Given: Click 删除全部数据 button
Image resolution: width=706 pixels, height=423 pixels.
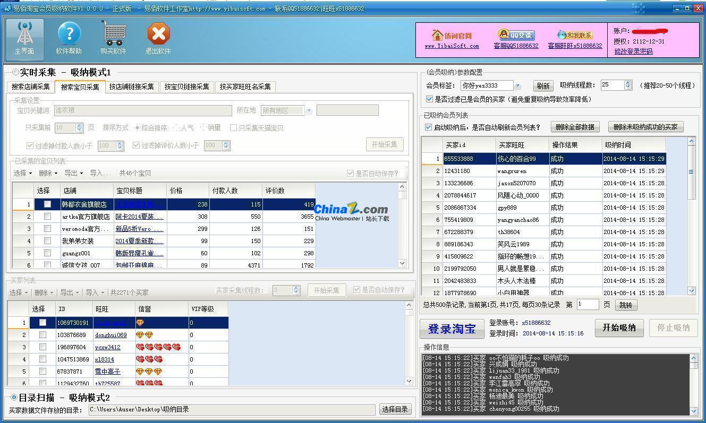Looking at the screenshot, I should tap(575, 127).
